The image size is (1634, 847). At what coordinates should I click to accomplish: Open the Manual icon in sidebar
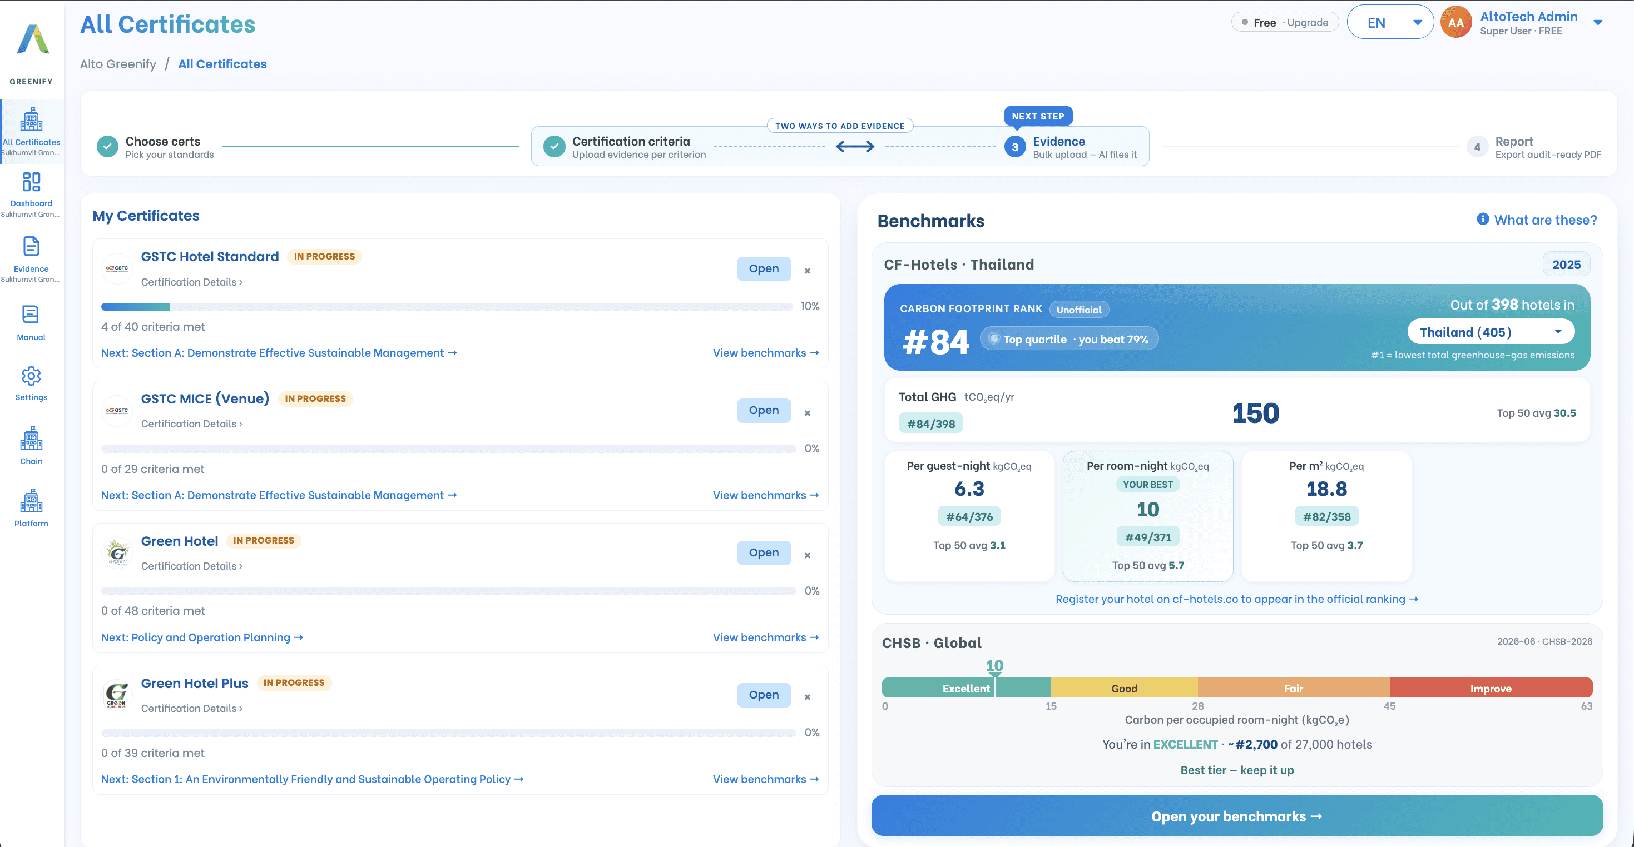pos(31,314)
